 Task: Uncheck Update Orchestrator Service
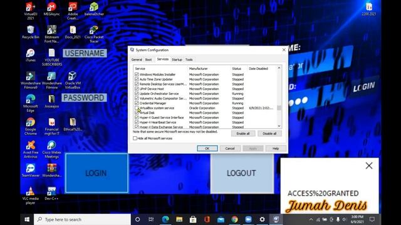point(137,94)
